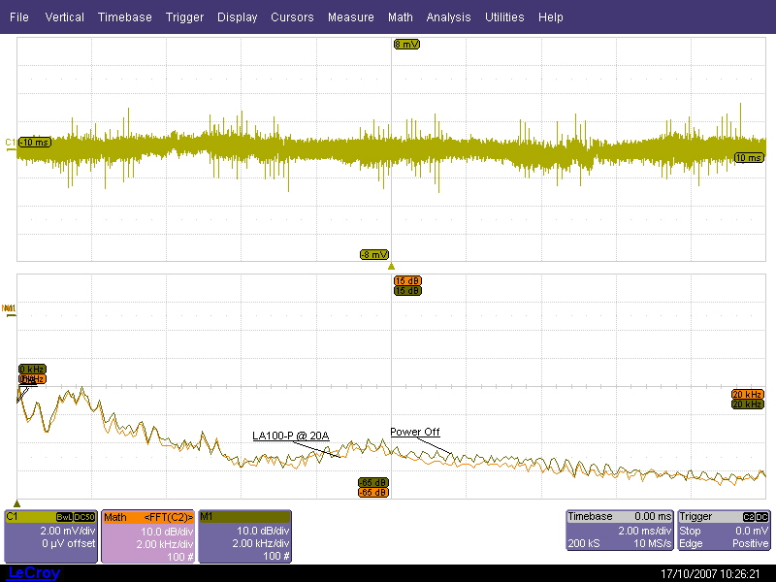Viewport: 776px width, 582px height.
Task: Click the Math FFT(C2) descriptor header
Action: (147, 517)
